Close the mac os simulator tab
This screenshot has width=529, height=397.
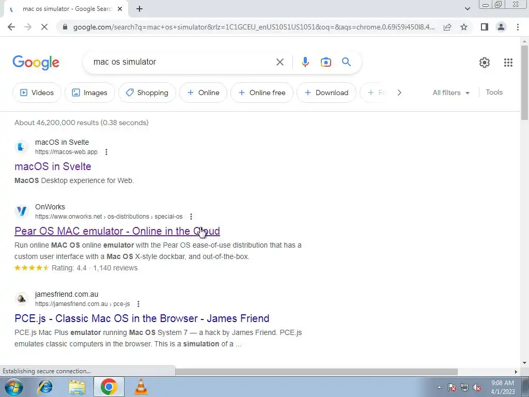(120, 9)
